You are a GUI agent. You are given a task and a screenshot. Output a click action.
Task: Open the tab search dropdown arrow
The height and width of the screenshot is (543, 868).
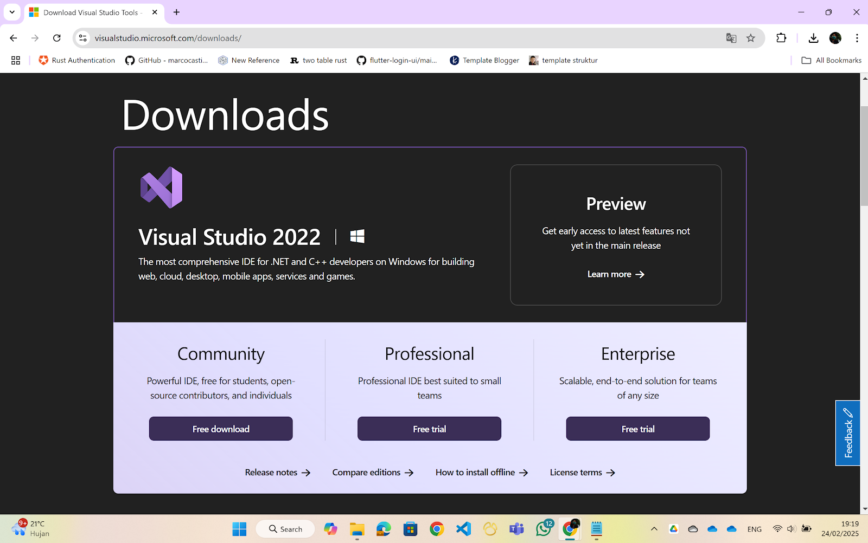12,12
